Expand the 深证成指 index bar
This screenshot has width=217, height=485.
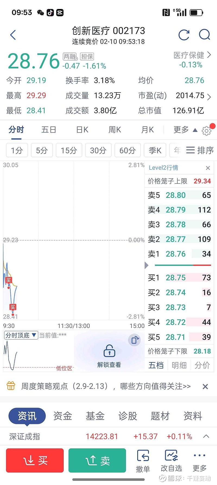206,436
